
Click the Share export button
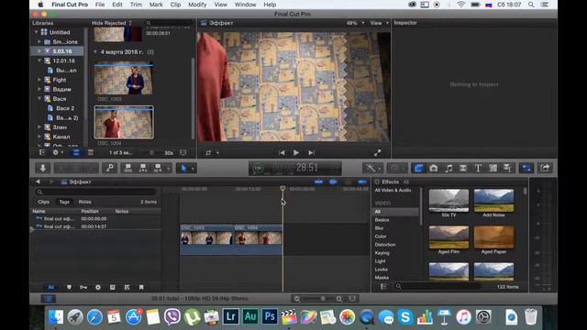tap(545, 168)
